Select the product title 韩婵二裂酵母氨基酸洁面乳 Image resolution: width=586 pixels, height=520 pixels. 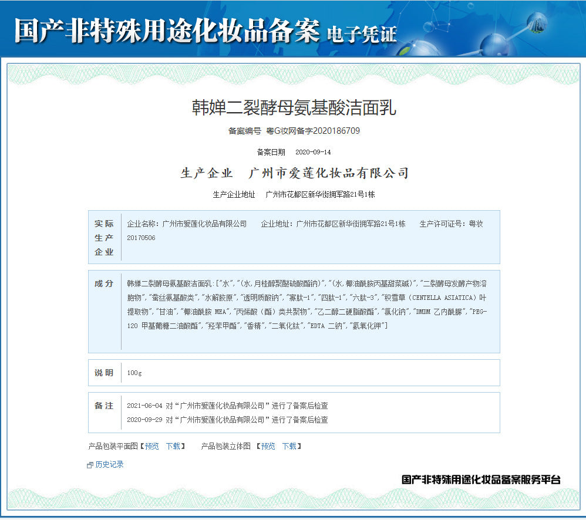click(294, 107)
